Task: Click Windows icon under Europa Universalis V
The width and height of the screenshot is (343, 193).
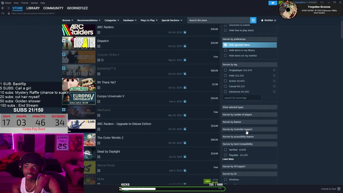Action: (99, 102)
